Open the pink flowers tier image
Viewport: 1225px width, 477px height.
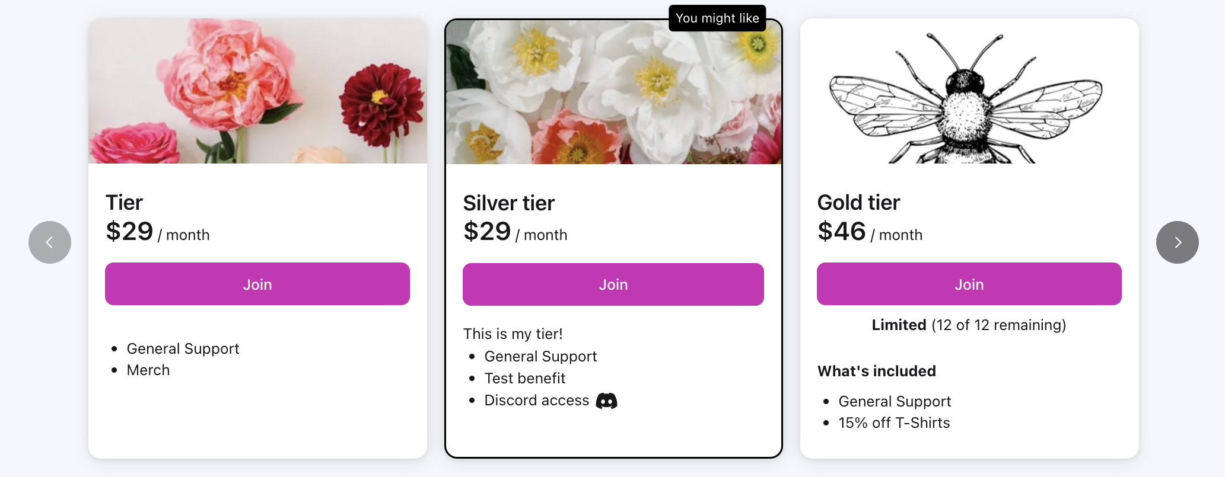[x=257, y=91]
